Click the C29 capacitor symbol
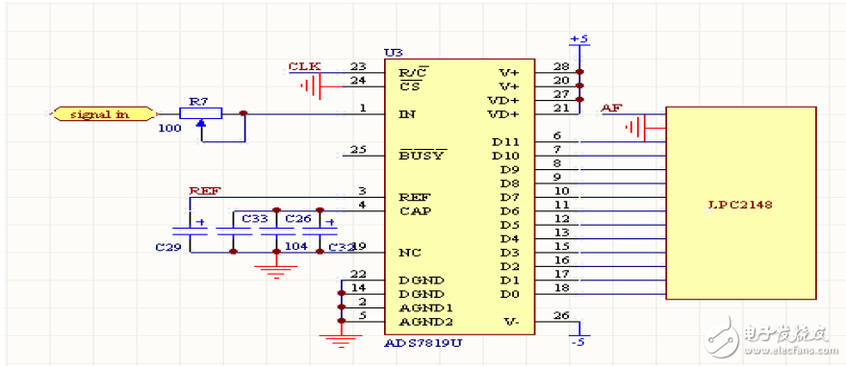846x366 pixels. point(190,232)
